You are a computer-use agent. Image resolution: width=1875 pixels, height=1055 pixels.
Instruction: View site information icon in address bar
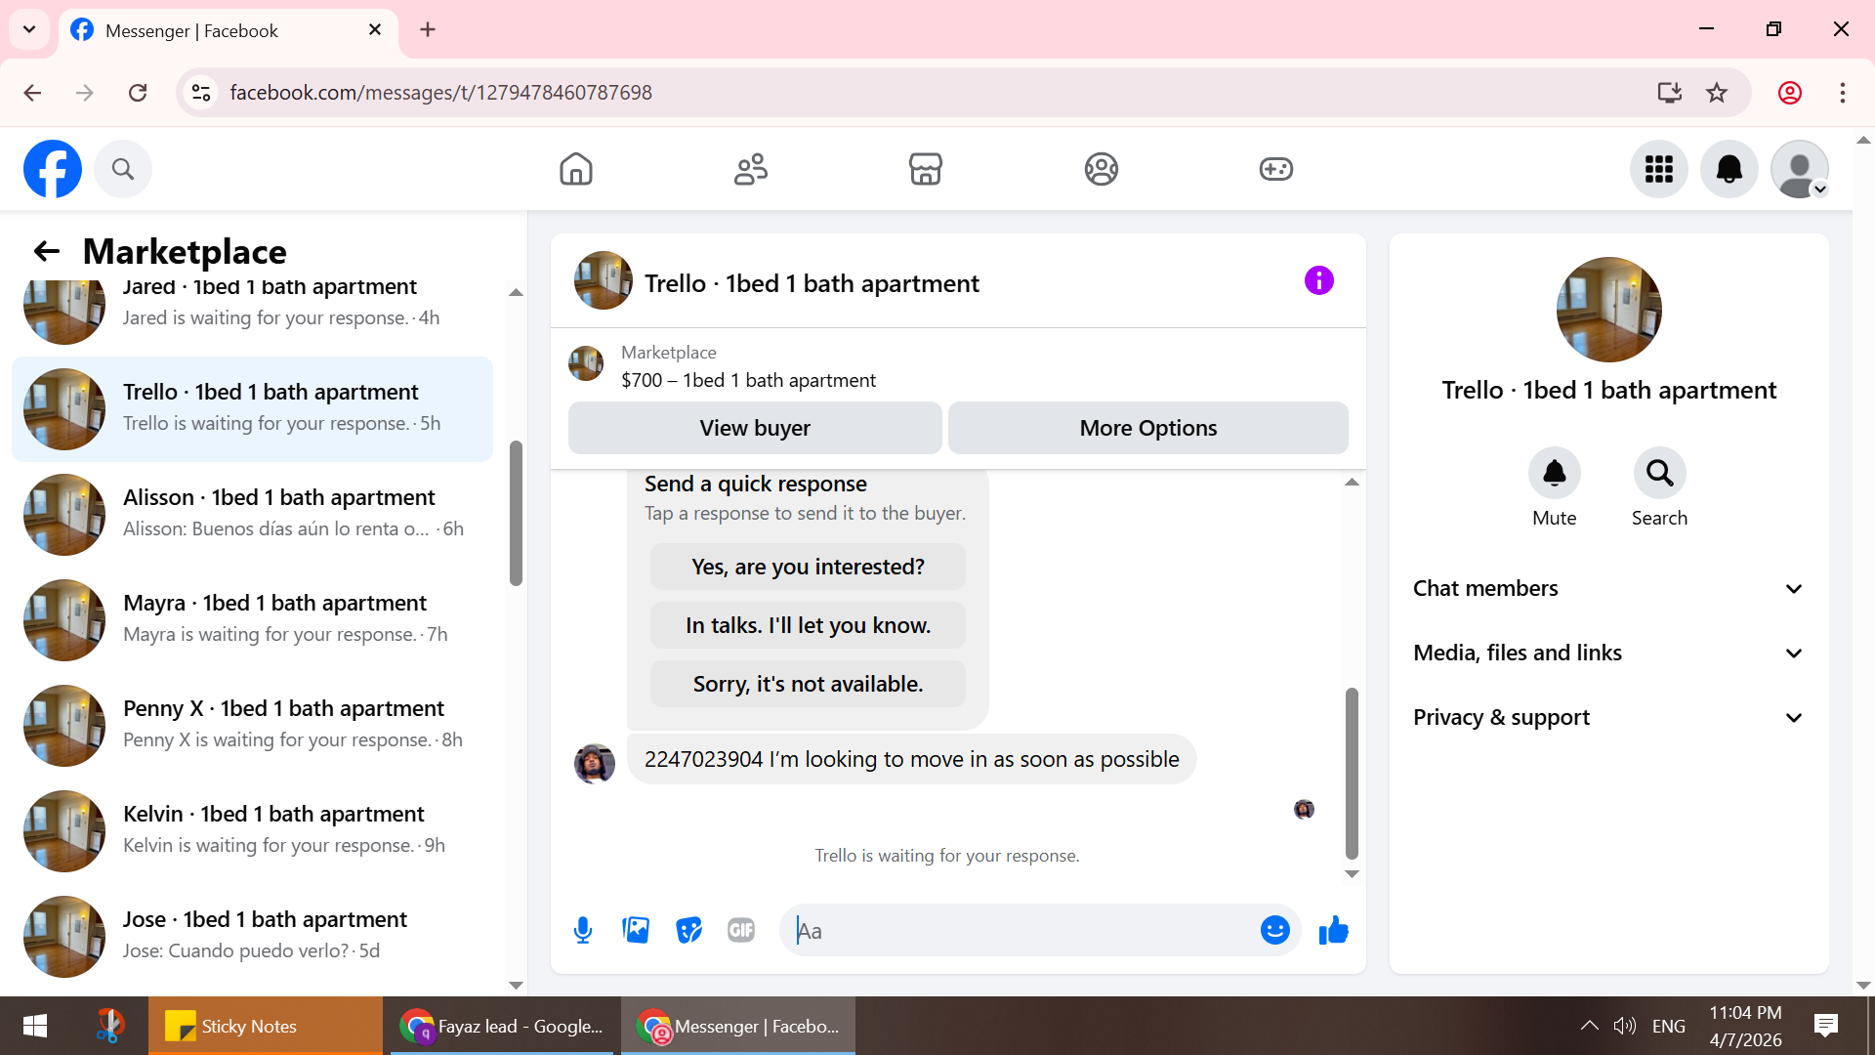[201, 93]
